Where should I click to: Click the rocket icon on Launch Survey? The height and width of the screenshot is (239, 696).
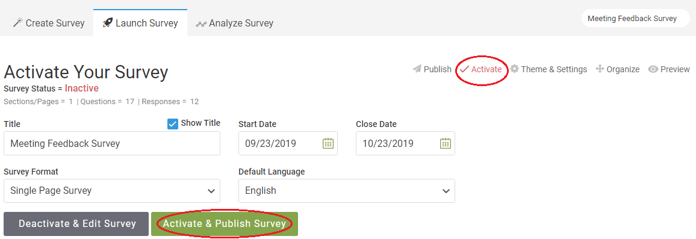pyautogui.click(x=107, y=23)
